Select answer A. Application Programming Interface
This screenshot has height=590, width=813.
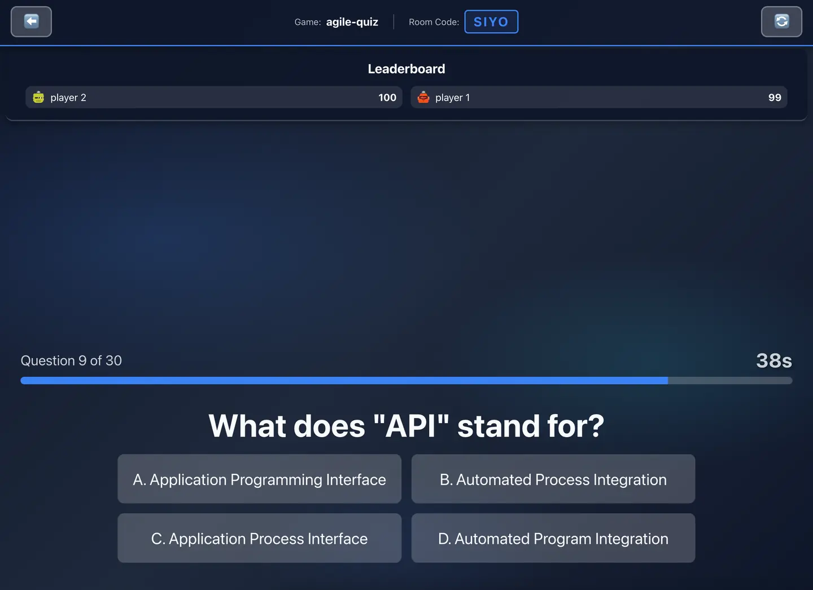(x=259, y=479)
